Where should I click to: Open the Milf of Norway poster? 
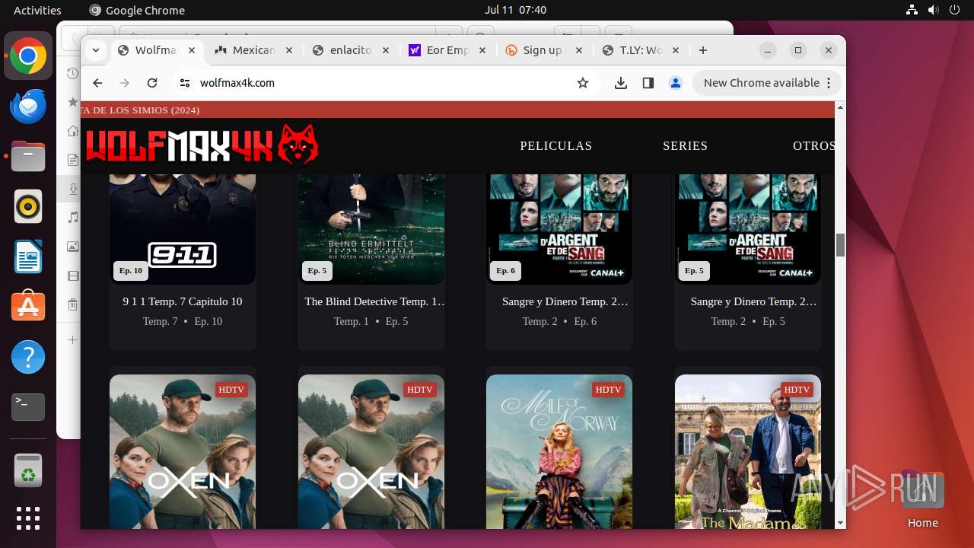pos(559,451)
